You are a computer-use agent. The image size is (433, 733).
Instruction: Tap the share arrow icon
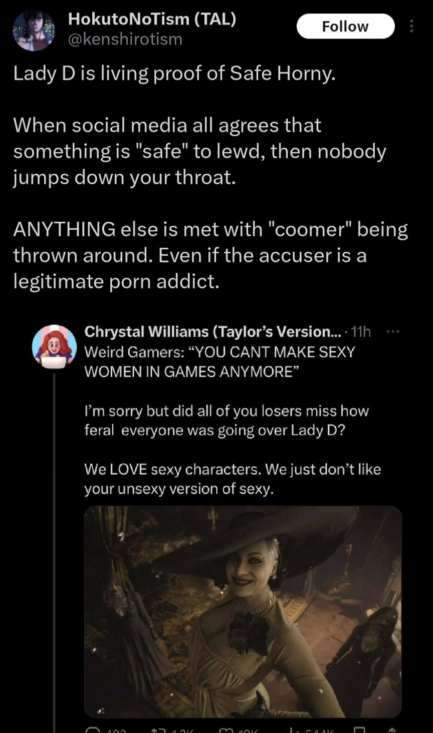(x=392, y=730)
